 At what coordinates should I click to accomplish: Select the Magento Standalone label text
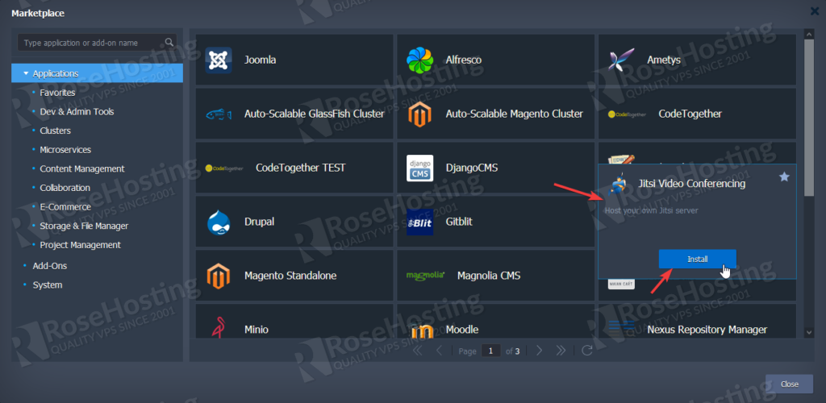click(290, 276)
